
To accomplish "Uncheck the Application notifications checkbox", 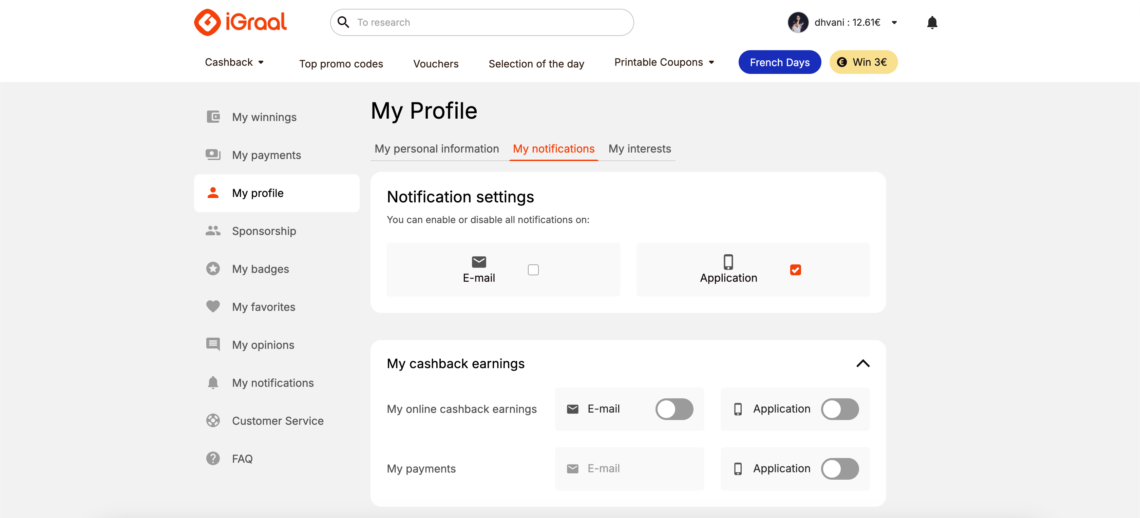I will (795, 270).
